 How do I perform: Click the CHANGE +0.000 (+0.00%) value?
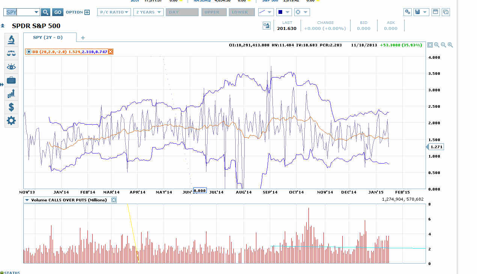[x=325, y=28]
